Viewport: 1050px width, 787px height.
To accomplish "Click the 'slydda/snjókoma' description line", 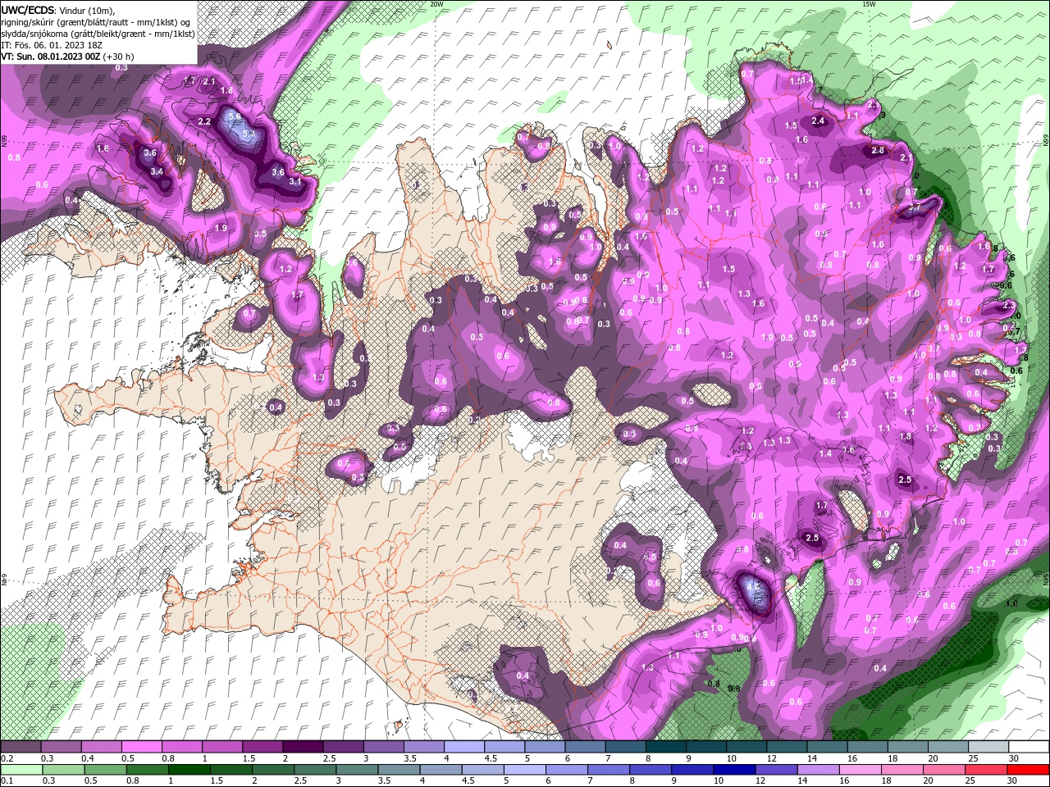I will coord(98,34).
